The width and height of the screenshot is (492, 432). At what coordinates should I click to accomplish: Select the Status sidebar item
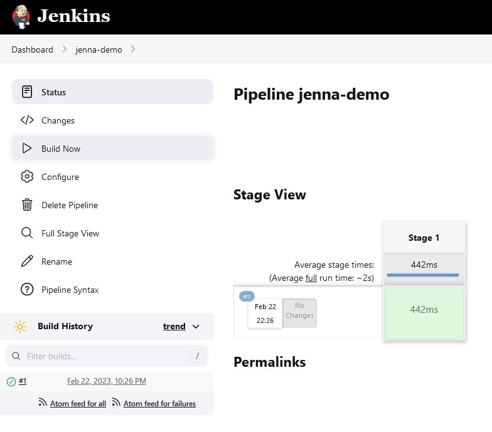point(113,92)
